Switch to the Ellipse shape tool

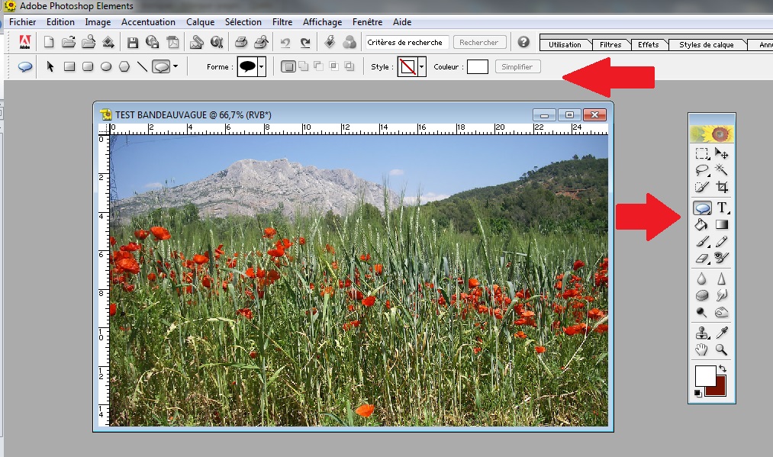(106, 66)
